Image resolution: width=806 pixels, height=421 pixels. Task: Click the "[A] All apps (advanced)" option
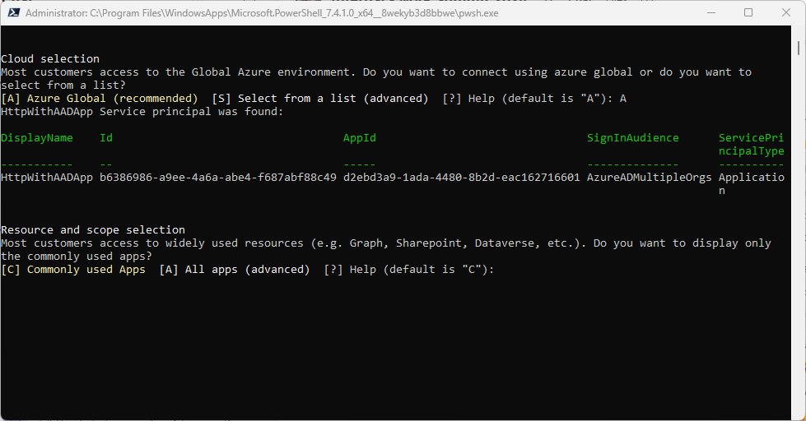(235, 270)
